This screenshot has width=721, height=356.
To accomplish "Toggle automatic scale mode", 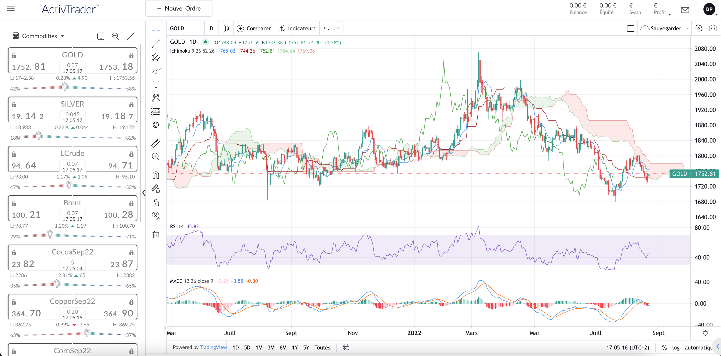I will (x=698, y=348).
